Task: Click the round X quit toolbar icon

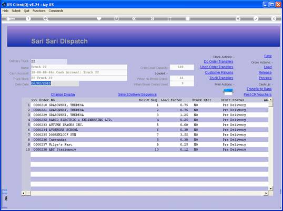Action: tap(274, 19)
